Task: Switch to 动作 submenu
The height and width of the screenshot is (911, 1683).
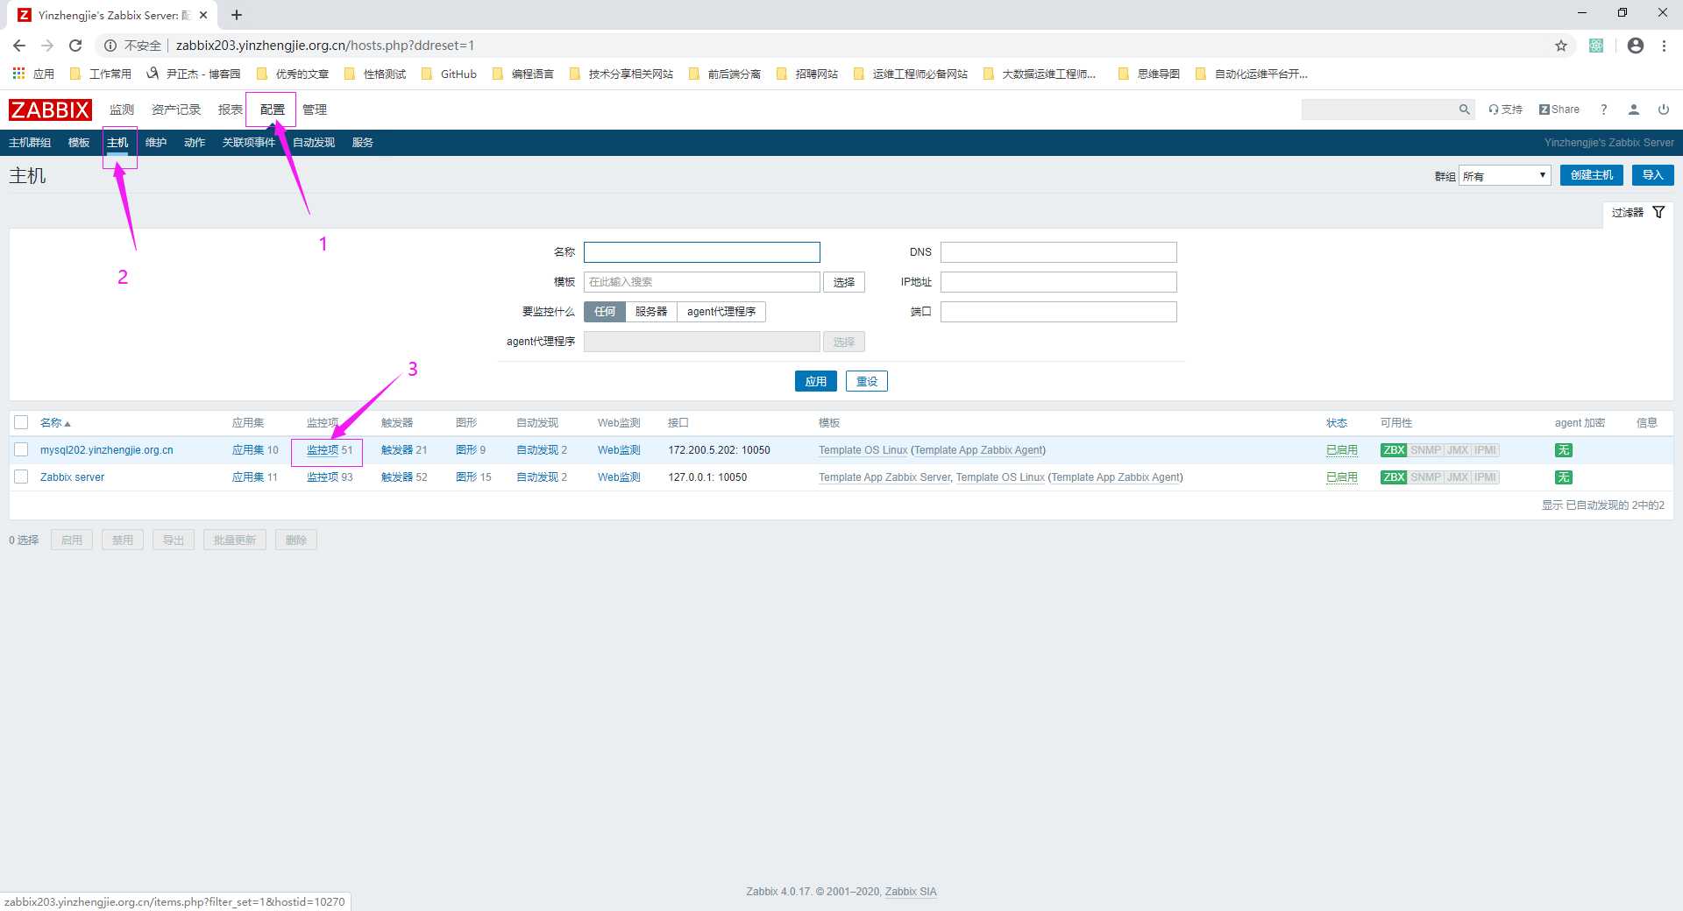Action: point(195,143)
